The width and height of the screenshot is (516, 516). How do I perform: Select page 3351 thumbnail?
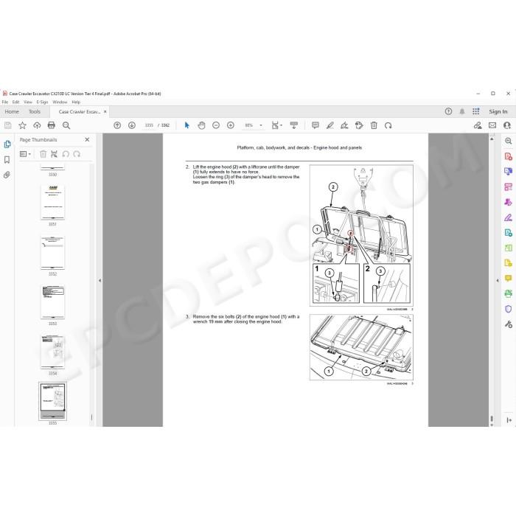pyautogui.click(x=52, y=202)
